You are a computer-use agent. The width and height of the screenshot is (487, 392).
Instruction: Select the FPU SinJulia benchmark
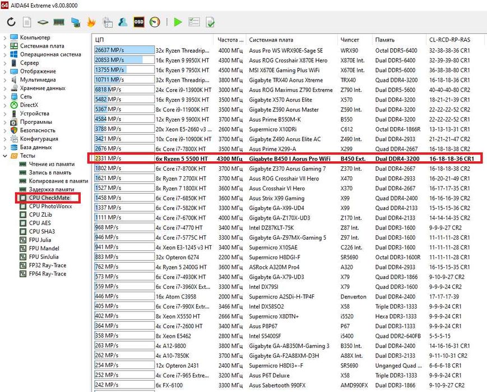(44, 256)
